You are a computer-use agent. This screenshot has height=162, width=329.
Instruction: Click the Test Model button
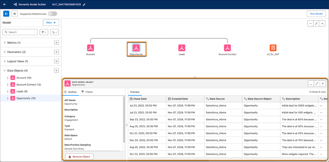click(316, 14)
